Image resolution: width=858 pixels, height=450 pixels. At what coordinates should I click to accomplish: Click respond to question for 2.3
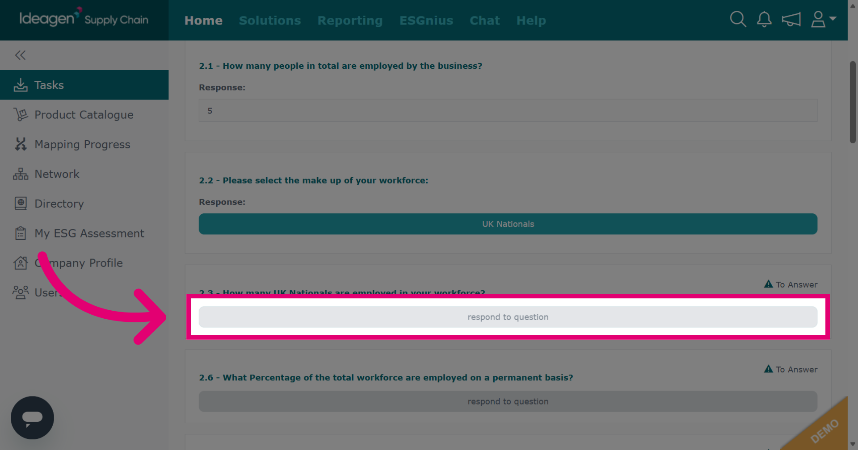pyautogui.click(x=508, y=317)
